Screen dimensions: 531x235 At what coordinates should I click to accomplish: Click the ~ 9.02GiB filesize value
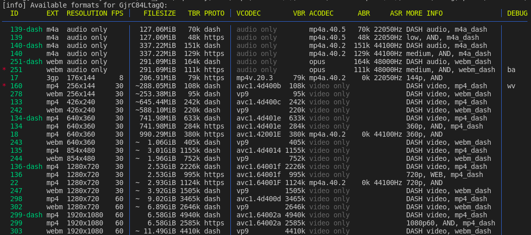pyautogui.click(x=156, y=199)
